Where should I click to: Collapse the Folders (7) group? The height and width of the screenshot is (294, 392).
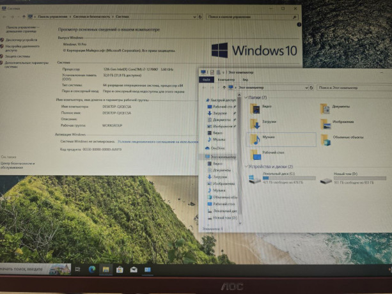tap(246, 97)
